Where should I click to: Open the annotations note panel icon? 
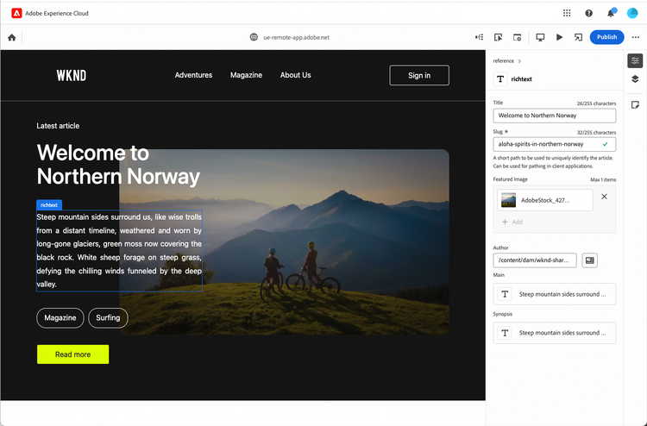(x=635, y=105)
